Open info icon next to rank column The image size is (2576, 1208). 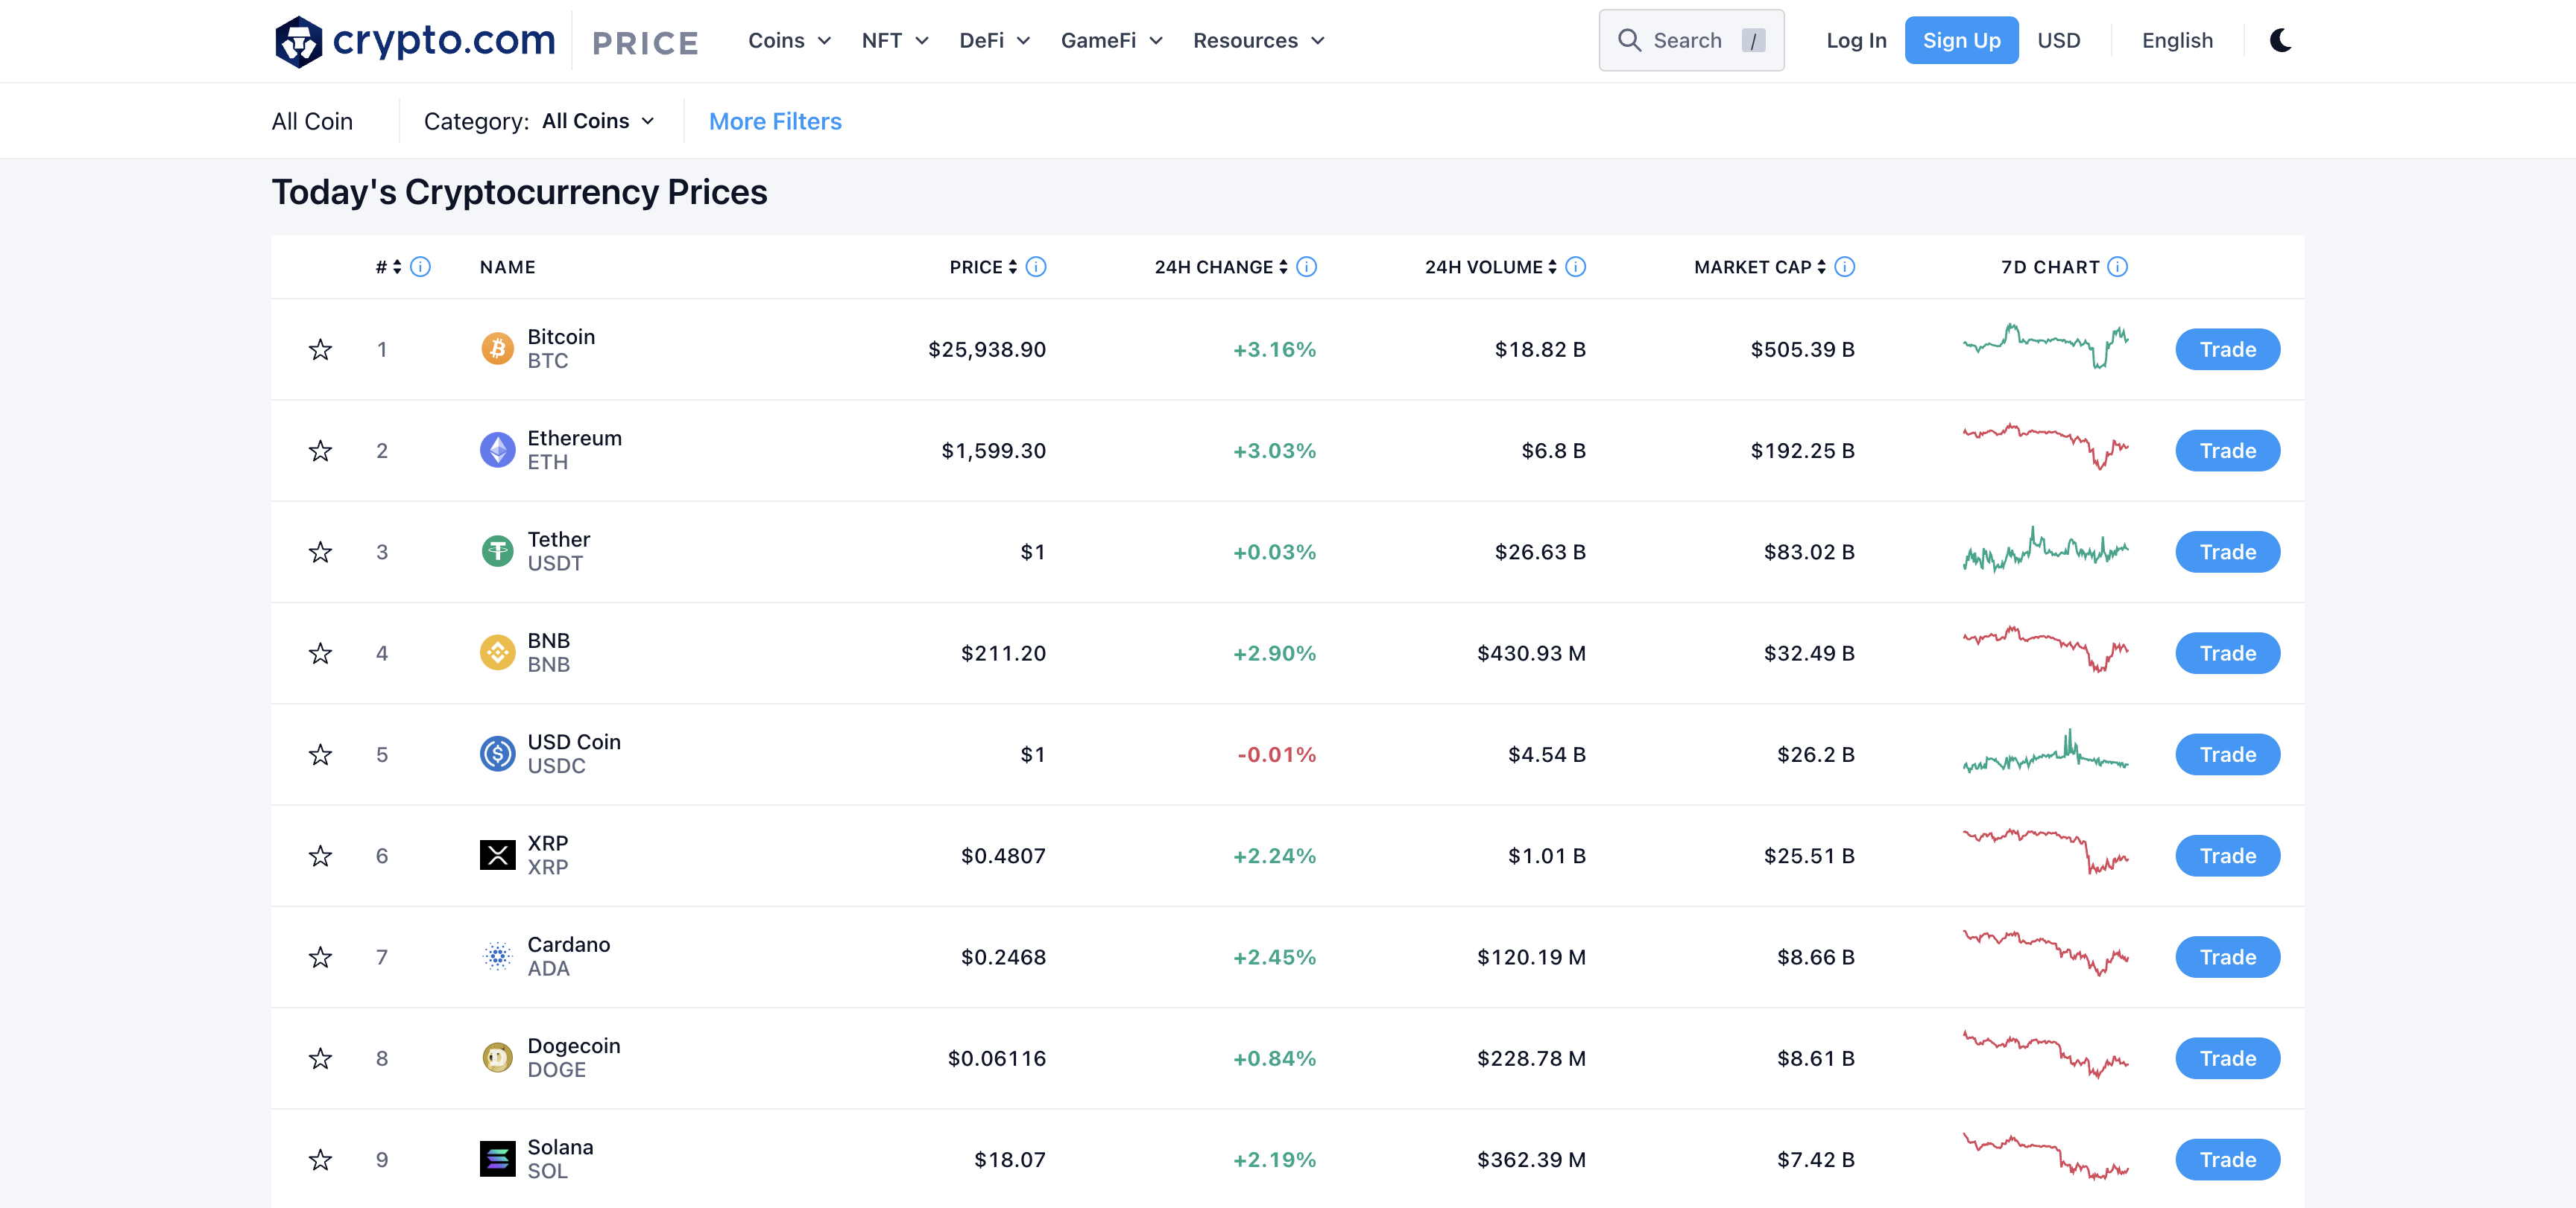point(421,267)
